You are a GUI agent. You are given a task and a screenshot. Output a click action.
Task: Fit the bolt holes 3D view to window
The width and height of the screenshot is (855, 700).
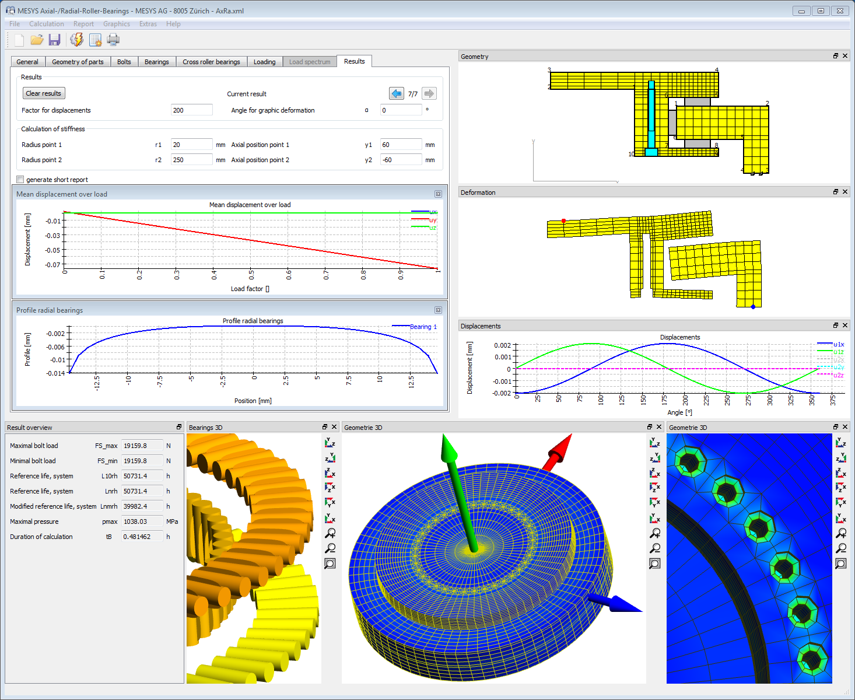(841, 563)
